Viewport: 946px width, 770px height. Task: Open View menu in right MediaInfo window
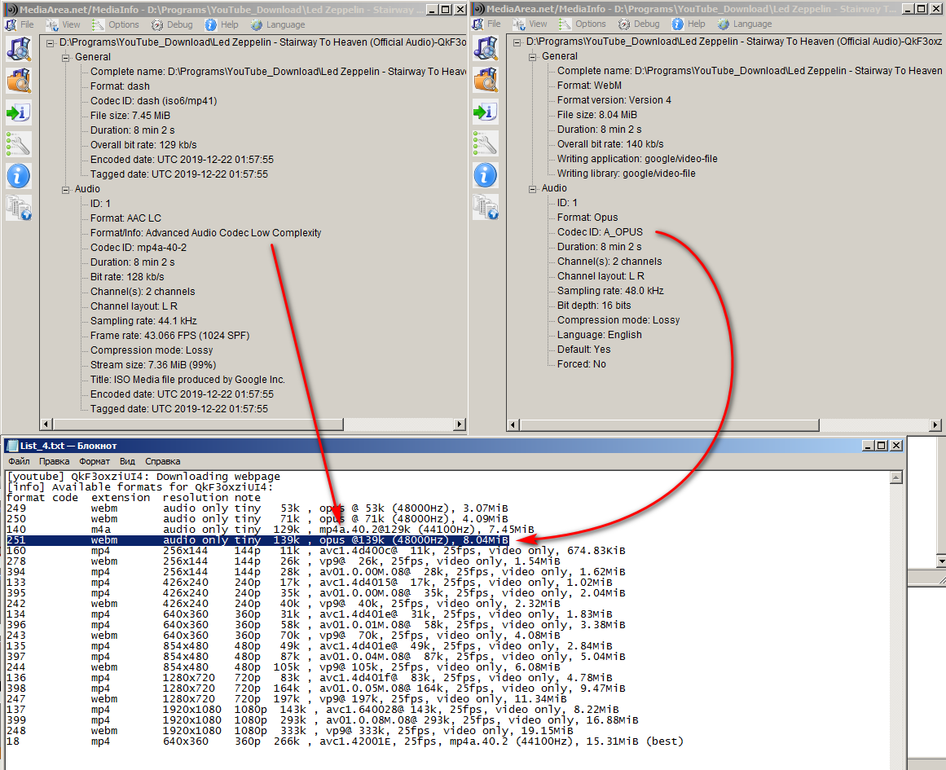point(530,24)
